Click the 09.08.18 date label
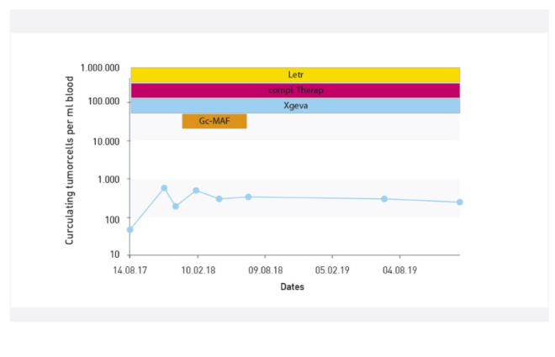Screen dimensions: 555x357 [x=264, y=270]
